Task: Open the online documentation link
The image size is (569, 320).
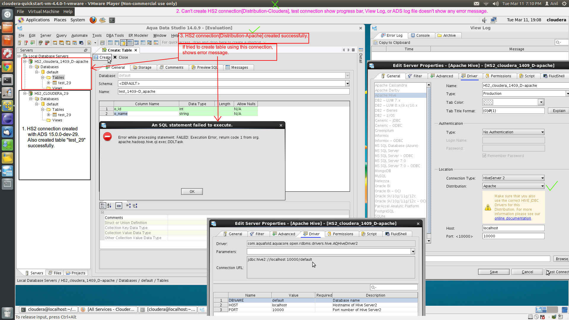Action: tap(513, 219)
